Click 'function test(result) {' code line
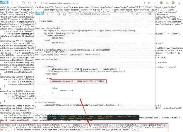 [x=47, y=59]
